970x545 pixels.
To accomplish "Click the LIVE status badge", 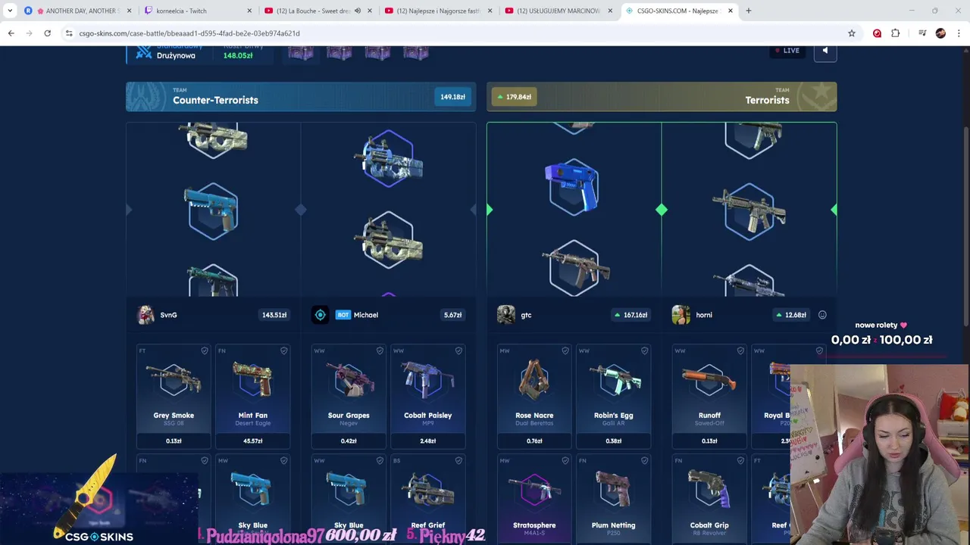I will (787, 51).
